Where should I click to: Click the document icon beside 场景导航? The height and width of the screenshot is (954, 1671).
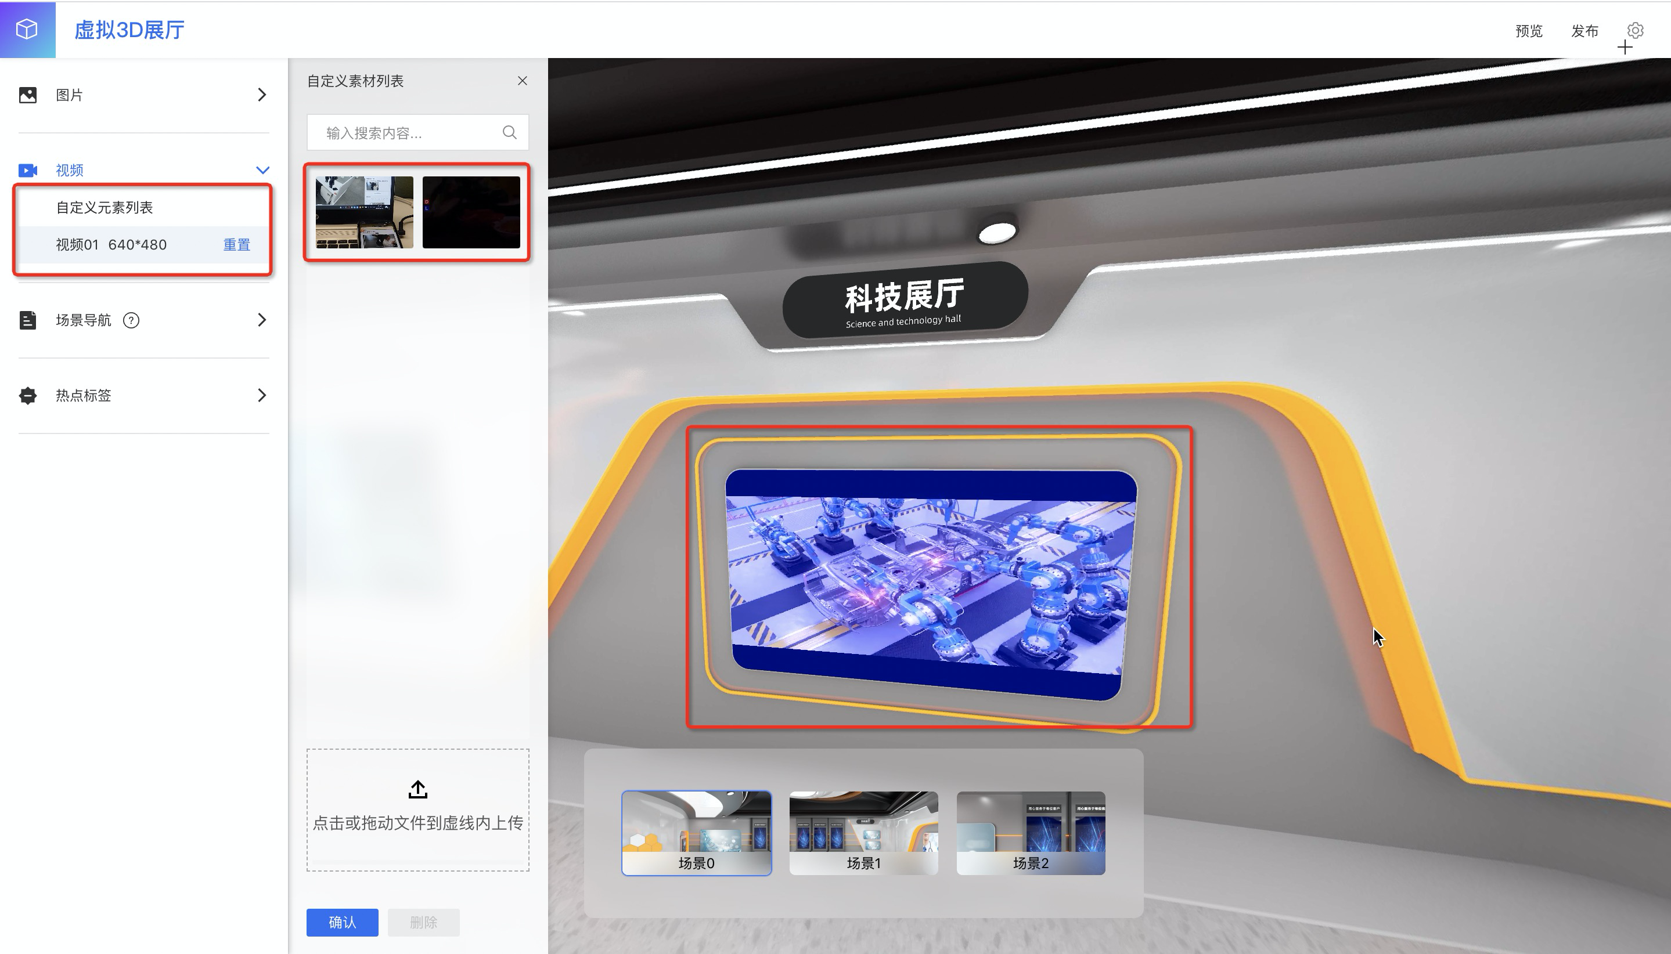pos(27,320)
